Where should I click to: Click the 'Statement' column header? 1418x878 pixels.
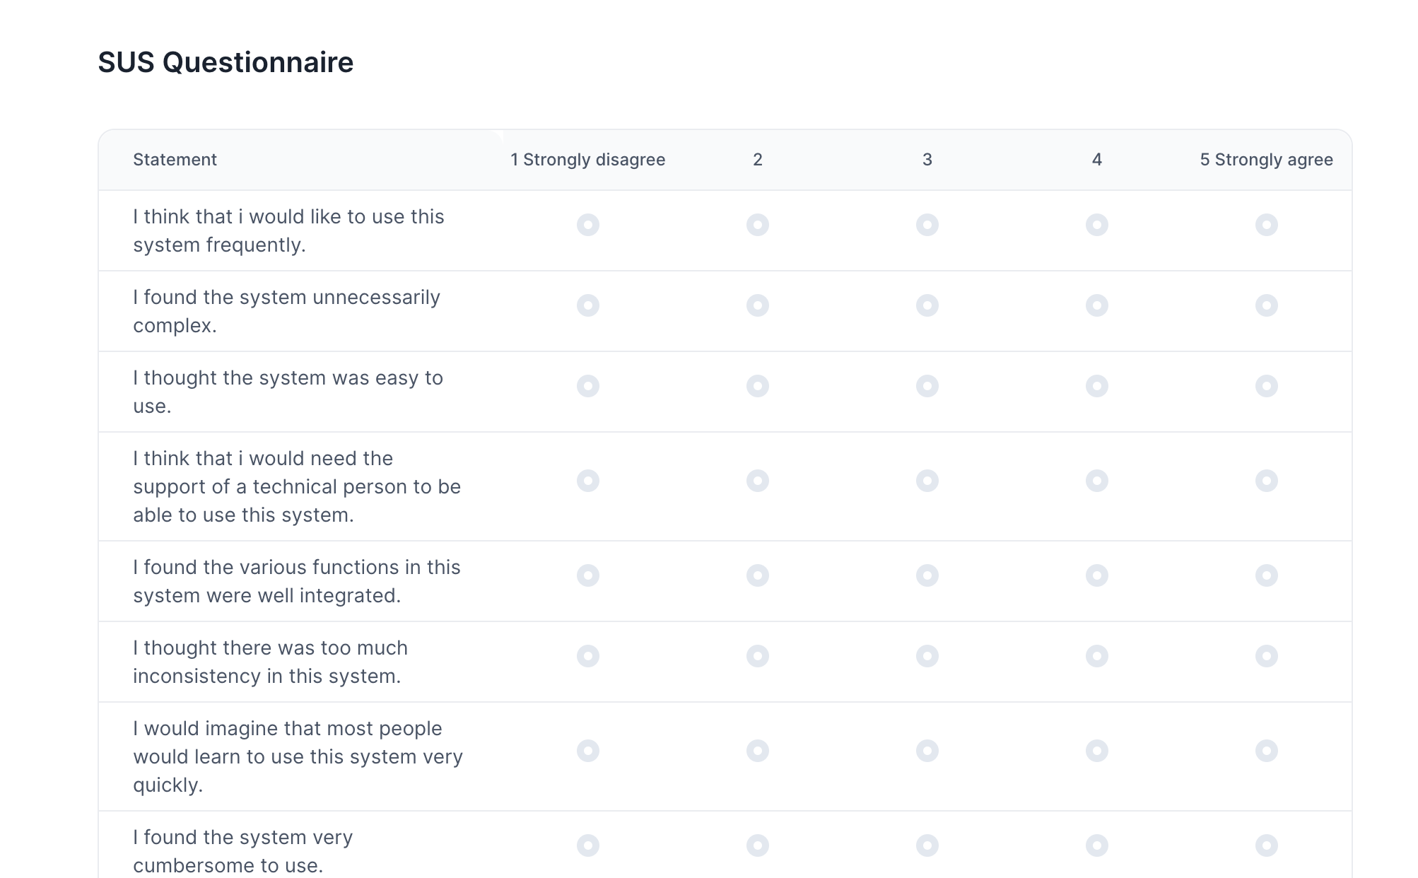[175, 160]
